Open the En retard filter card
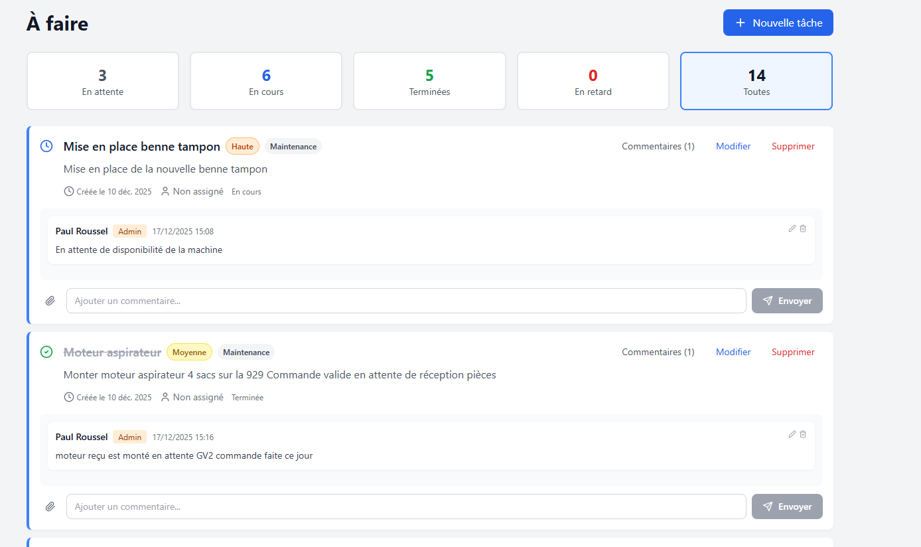 coord(593,81)
